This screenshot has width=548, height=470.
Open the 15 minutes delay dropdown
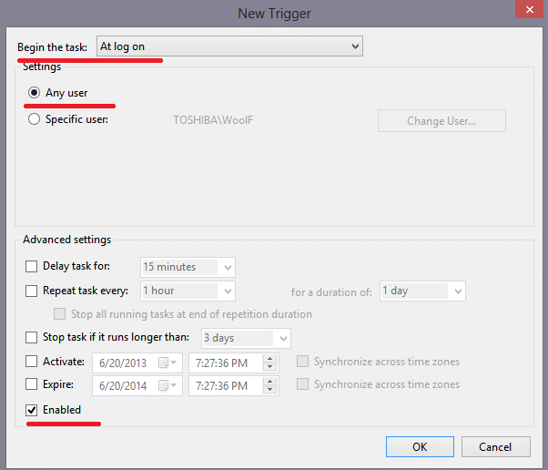[x=188, y=267]
